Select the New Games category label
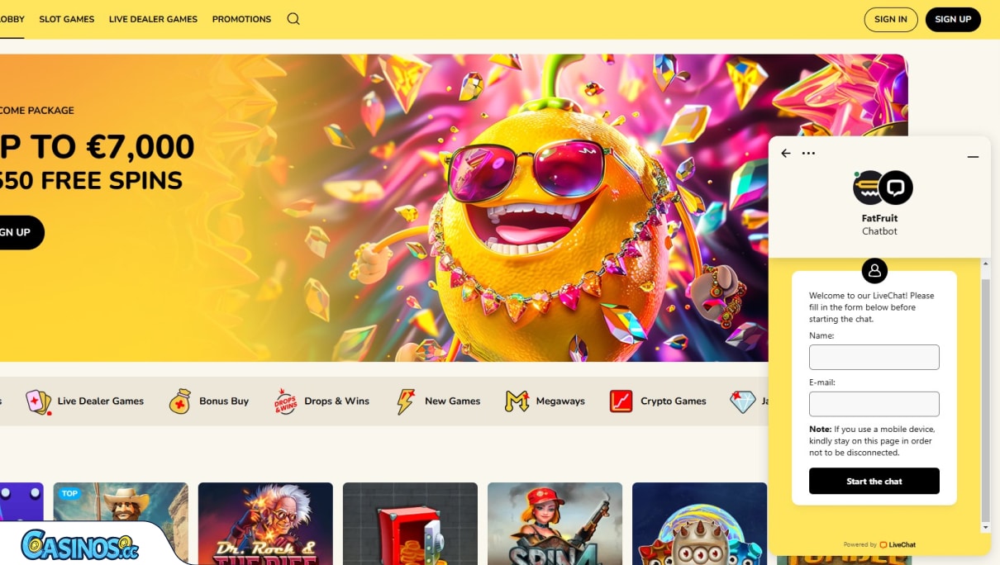1000x565 pixels. coord(452,401)
